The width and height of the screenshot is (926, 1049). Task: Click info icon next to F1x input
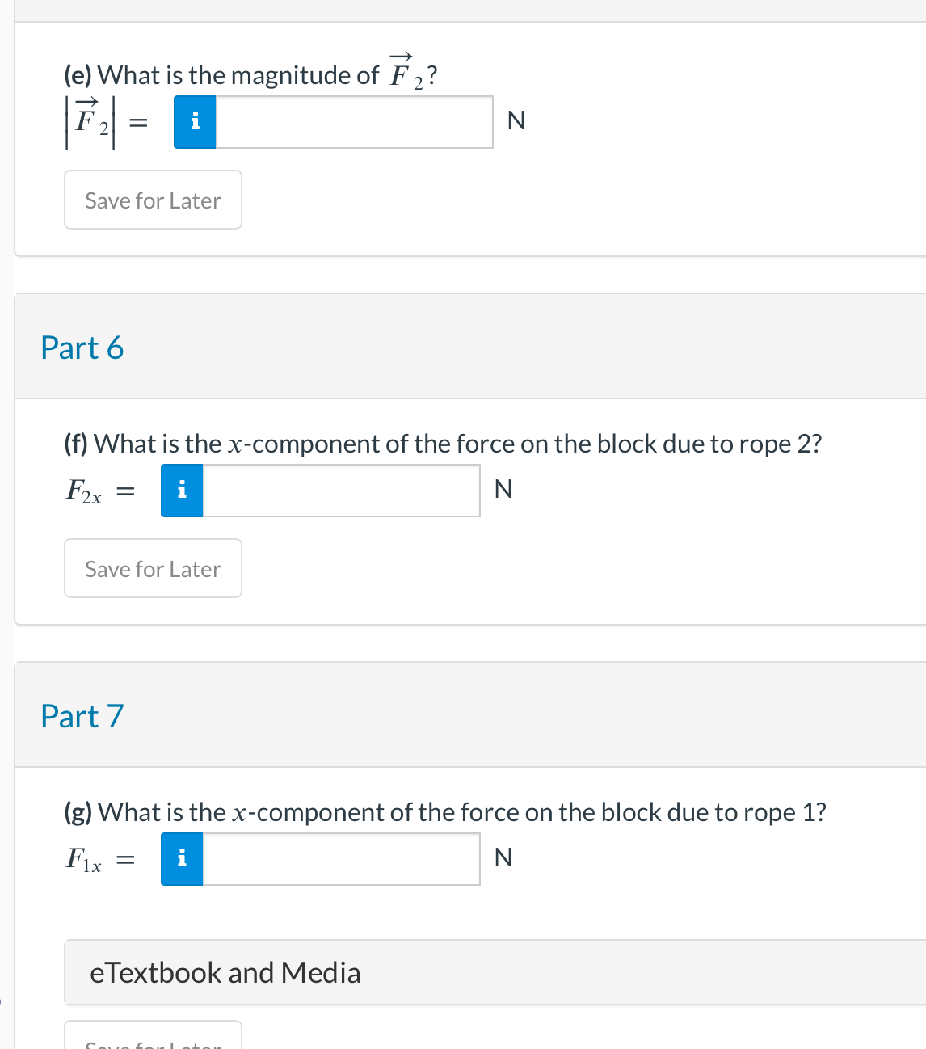(x=182, y=859)
